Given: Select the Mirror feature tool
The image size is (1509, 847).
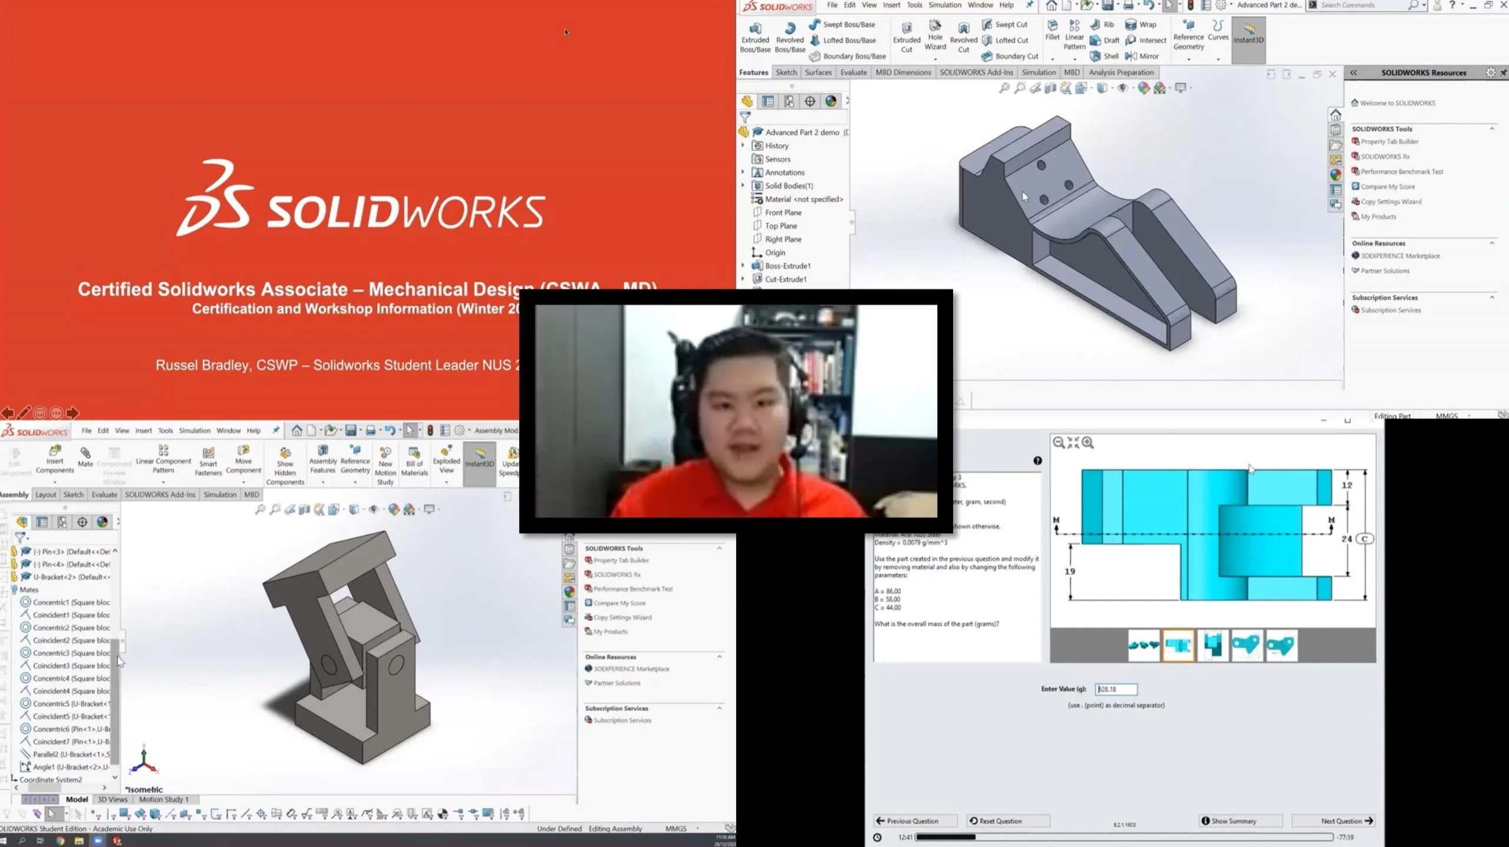Looking at the screenshot, I should 1142,56.
